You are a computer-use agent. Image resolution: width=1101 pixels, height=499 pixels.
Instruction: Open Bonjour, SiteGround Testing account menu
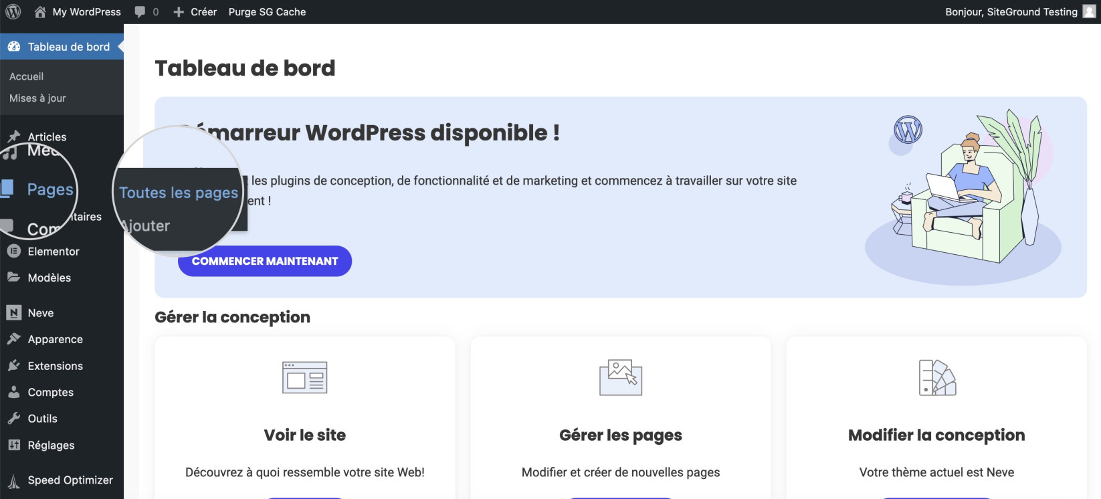[x=1011, y=12]
